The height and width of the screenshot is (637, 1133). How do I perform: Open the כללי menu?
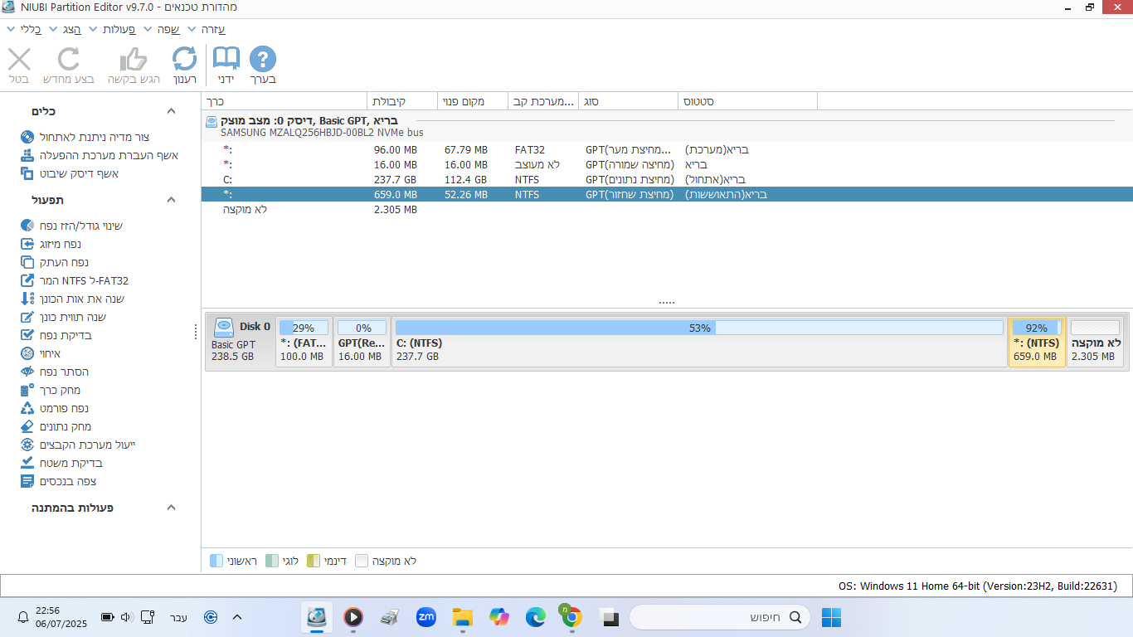(x=26, y=29)
